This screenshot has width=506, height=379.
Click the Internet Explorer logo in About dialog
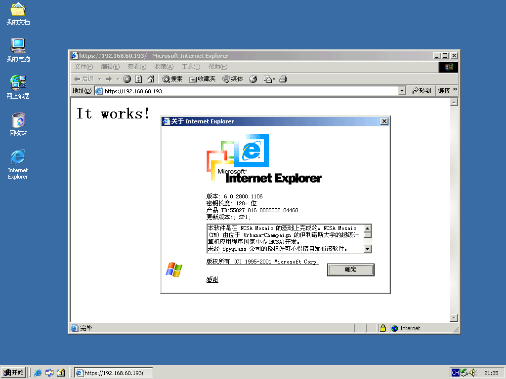[x=264, y=158]
